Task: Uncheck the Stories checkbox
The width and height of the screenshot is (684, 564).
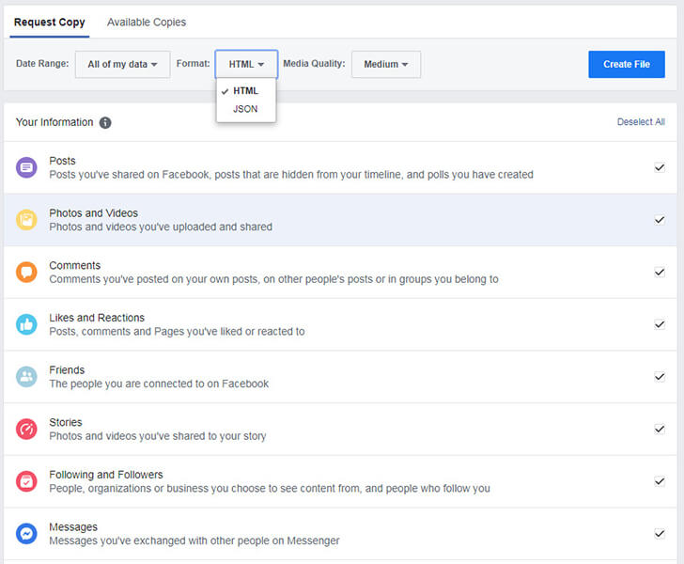Action: [660, 430]
